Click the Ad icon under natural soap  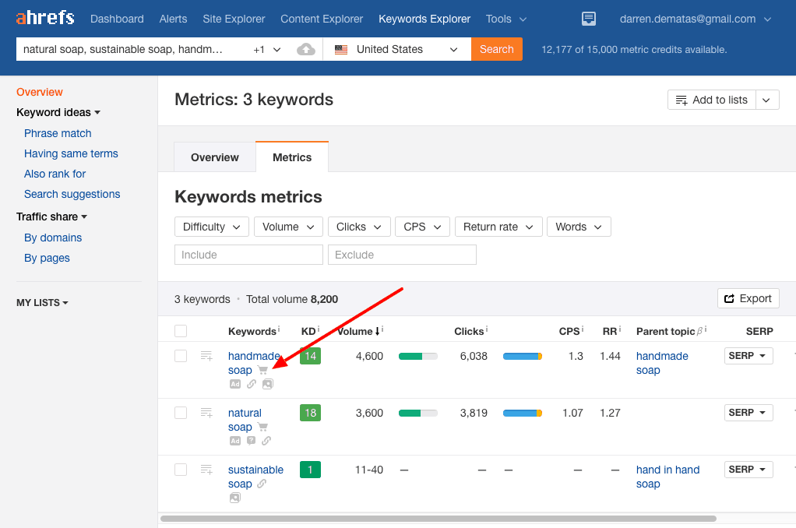click(235, 442)
